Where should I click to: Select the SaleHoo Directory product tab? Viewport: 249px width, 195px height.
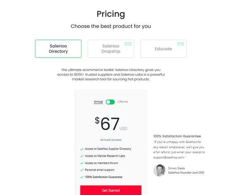pyautogui.click(x=58, y=49)
